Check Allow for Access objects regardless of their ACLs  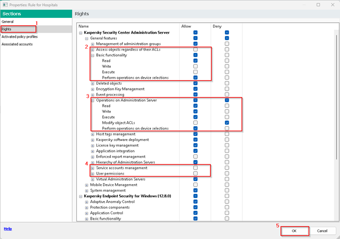click(x=196, y=49)
